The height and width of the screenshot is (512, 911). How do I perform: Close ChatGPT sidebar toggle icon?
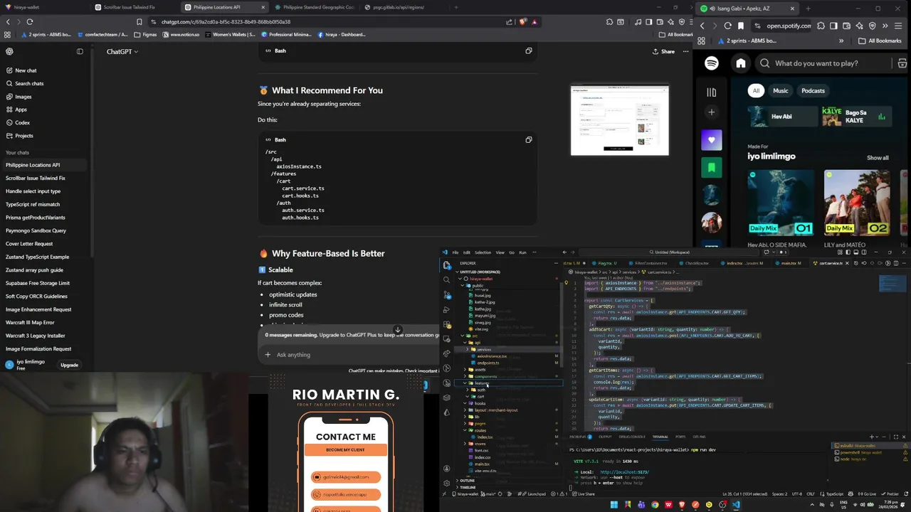[80, 51]
